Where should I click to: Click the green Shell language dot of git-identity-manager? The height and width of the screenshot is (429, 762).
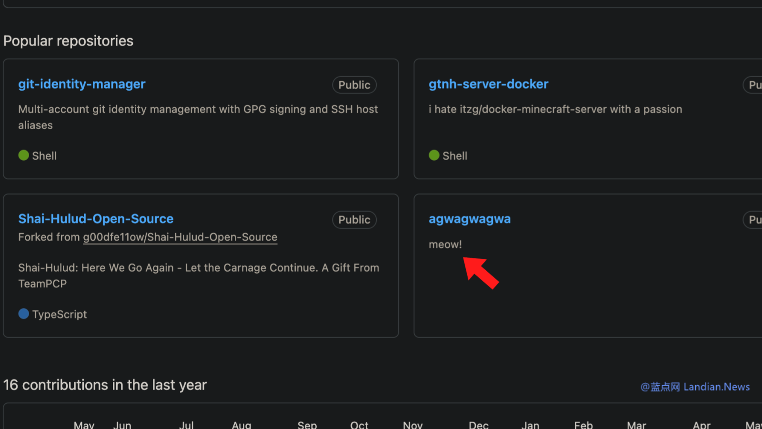pos(24,155)
